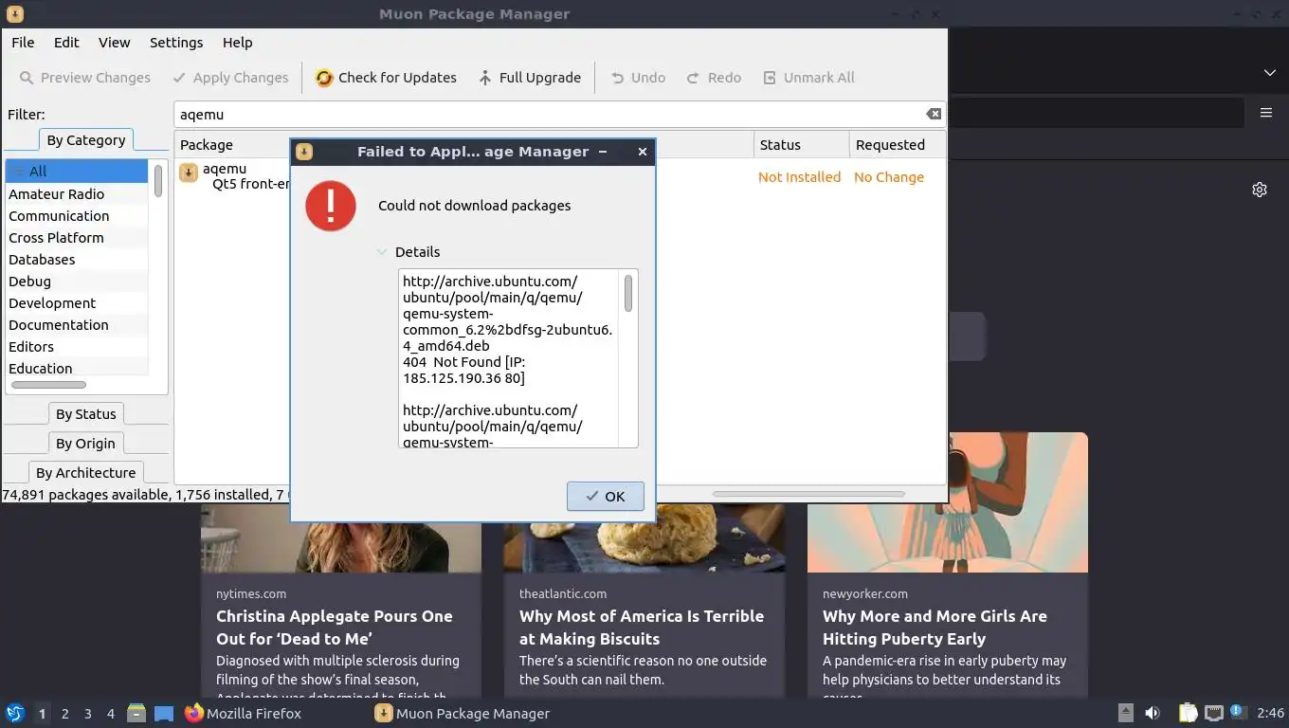Image resolution: width=1289 pixels, height=728 pixels.
Task: Click the puberty article illustration thumbnail
Action: coord(1018,502)
